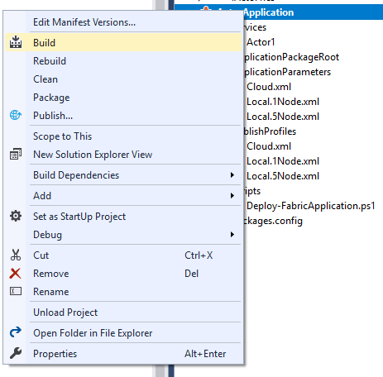Choose Open Folder in File Explorer

[122, 333]
